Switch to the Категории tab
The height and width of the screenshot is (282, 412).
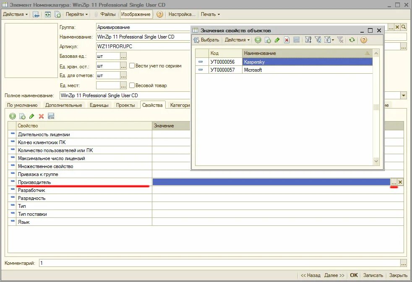point(180,105)
